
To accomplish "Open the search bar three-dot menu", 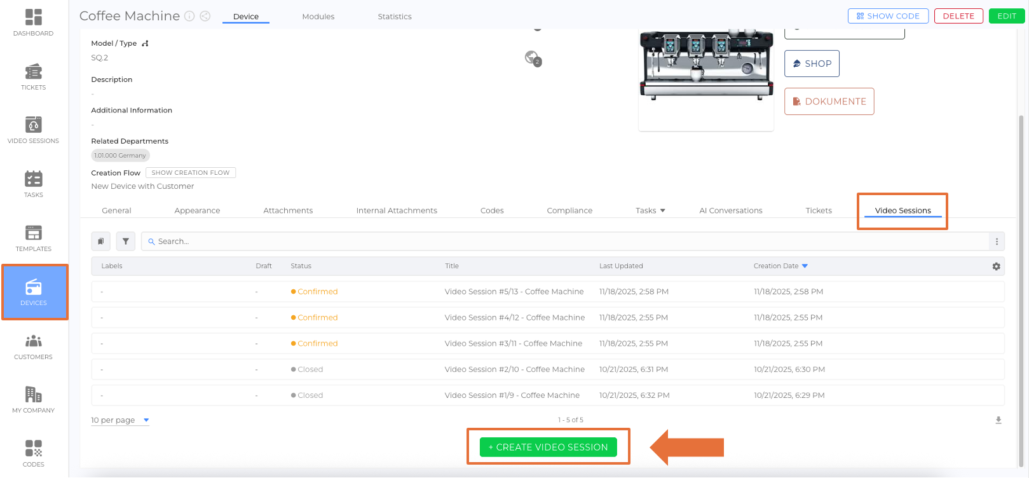I will point(996,242).
